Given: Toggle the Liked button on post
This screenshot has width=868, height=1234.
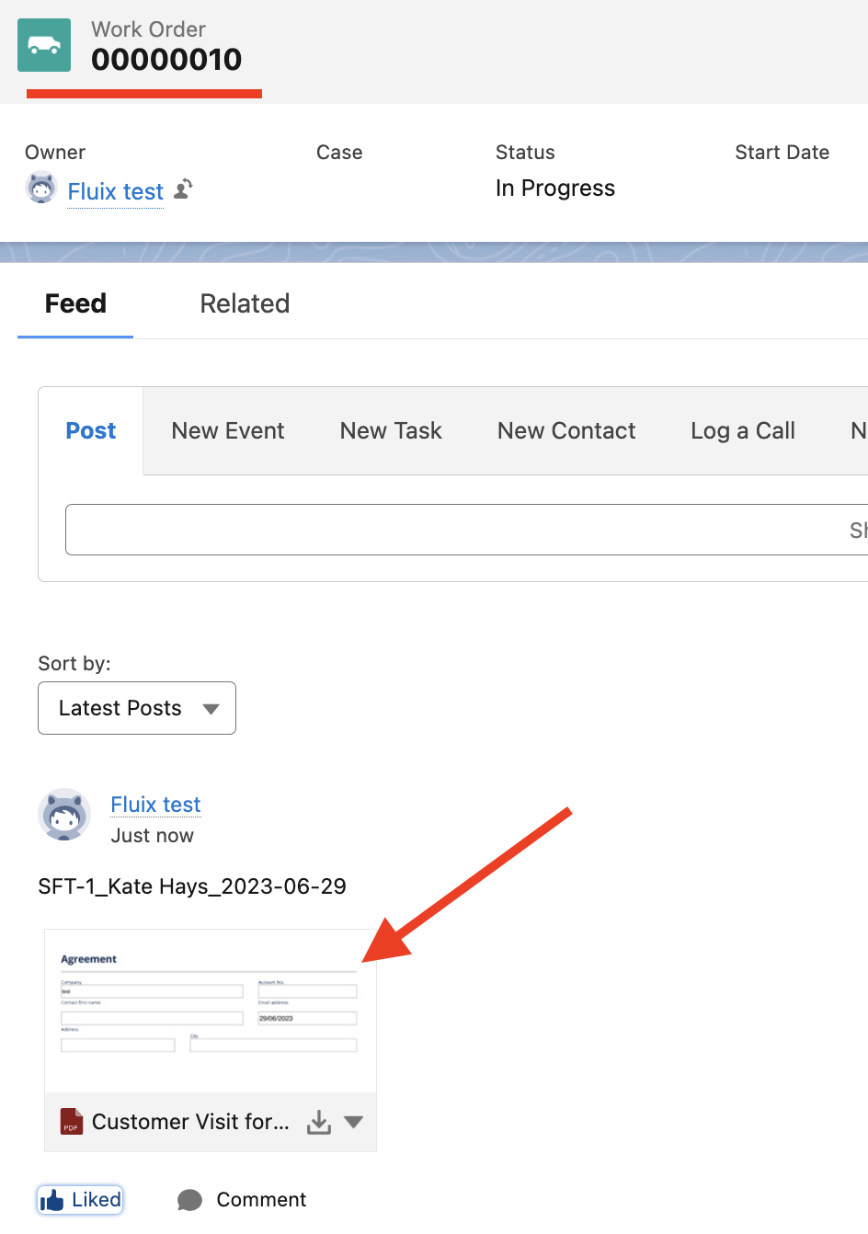Looking at the screenshot, I should pyautogui.click(x=80, y=1200).
